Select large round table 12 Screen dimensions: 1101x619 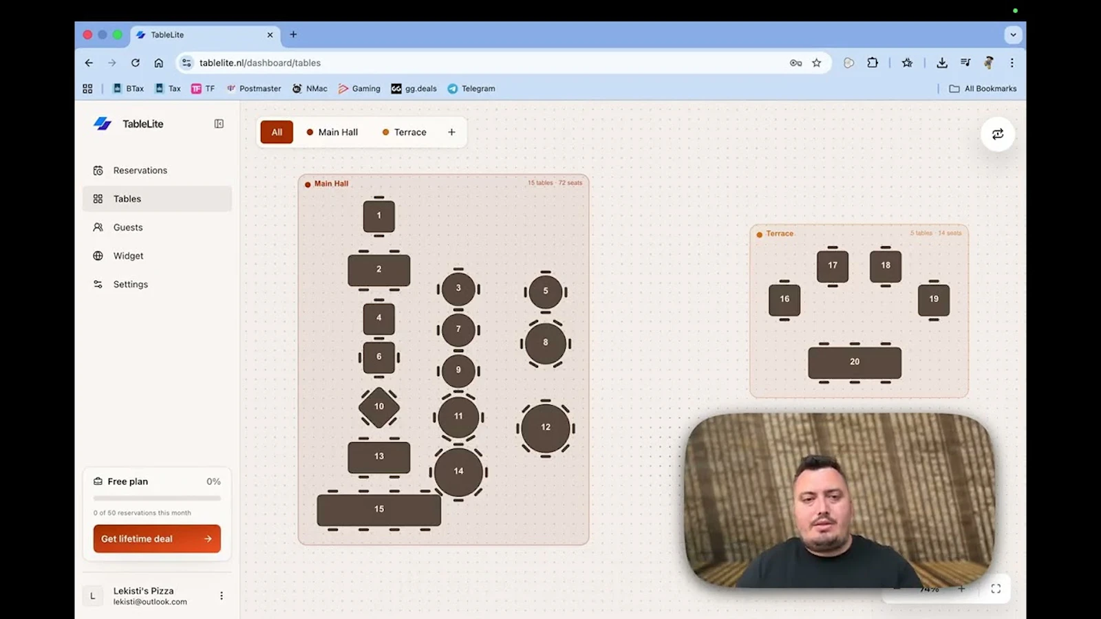click(x=546, y=428)
